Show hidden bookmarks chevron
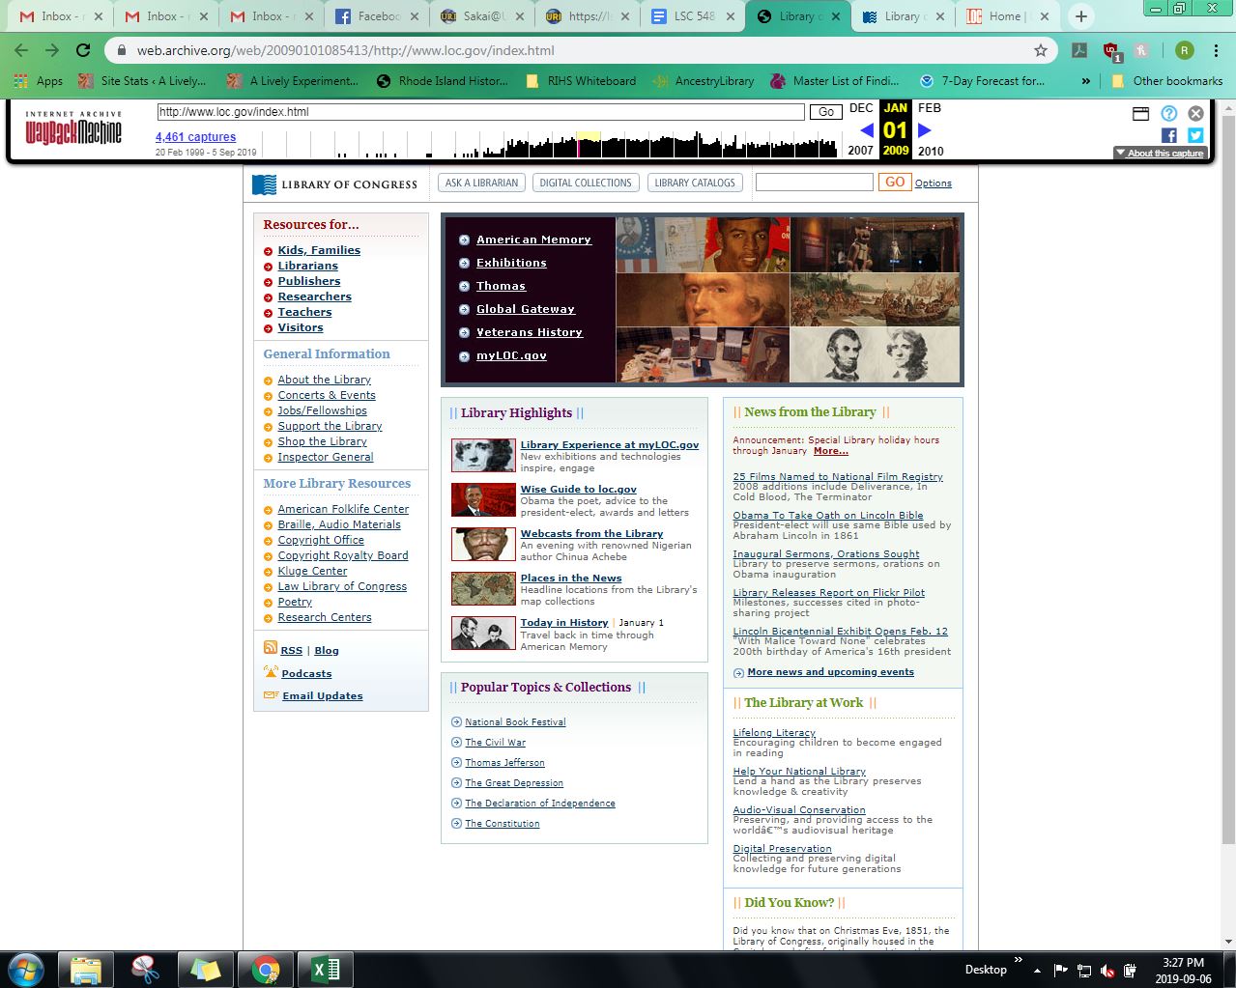The height and width of the screenshot is (988, 1236). [1086, 81]
